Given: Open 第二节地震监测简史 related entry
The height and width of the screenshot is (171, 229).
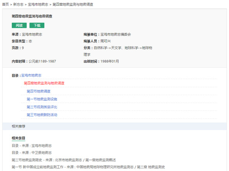Looking at the screenshot, I should pyautogui.click(x=64, y=160).
